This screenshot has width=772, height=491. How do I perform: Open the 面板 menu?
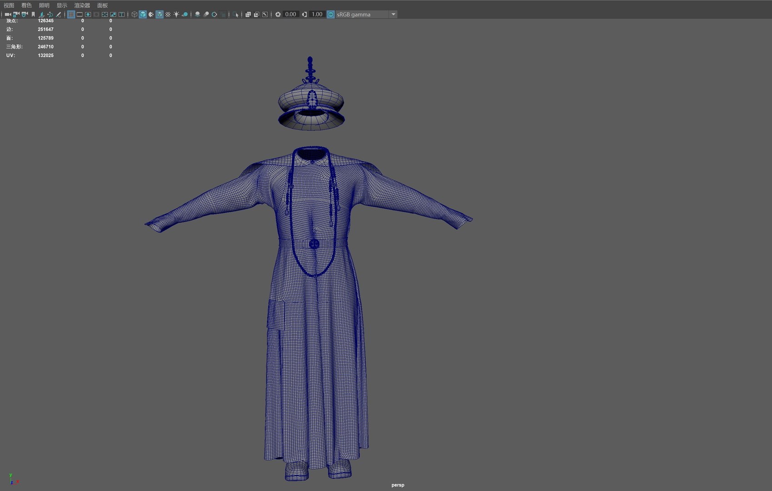click(103, 5)
